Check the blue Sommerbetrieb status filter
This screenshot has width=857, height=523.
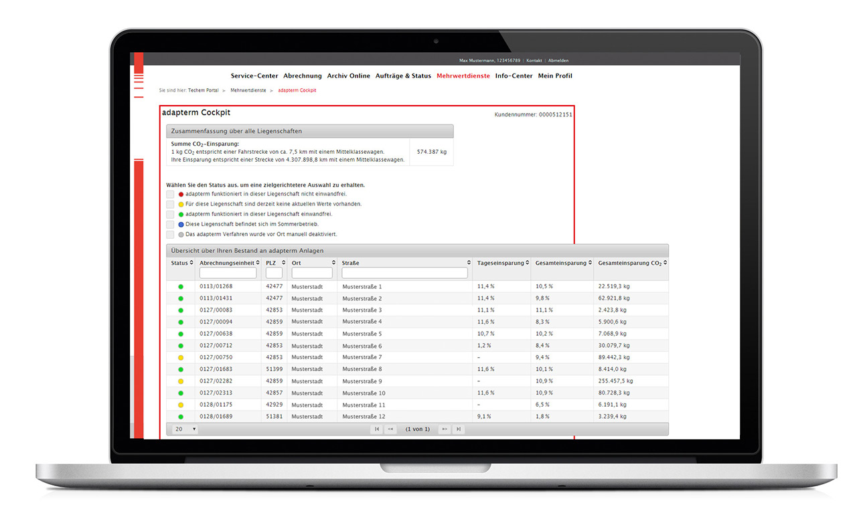tap(171, 225)
